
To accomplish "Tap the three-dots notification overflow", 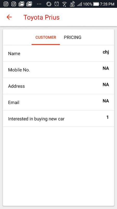I will coord(39,4).
